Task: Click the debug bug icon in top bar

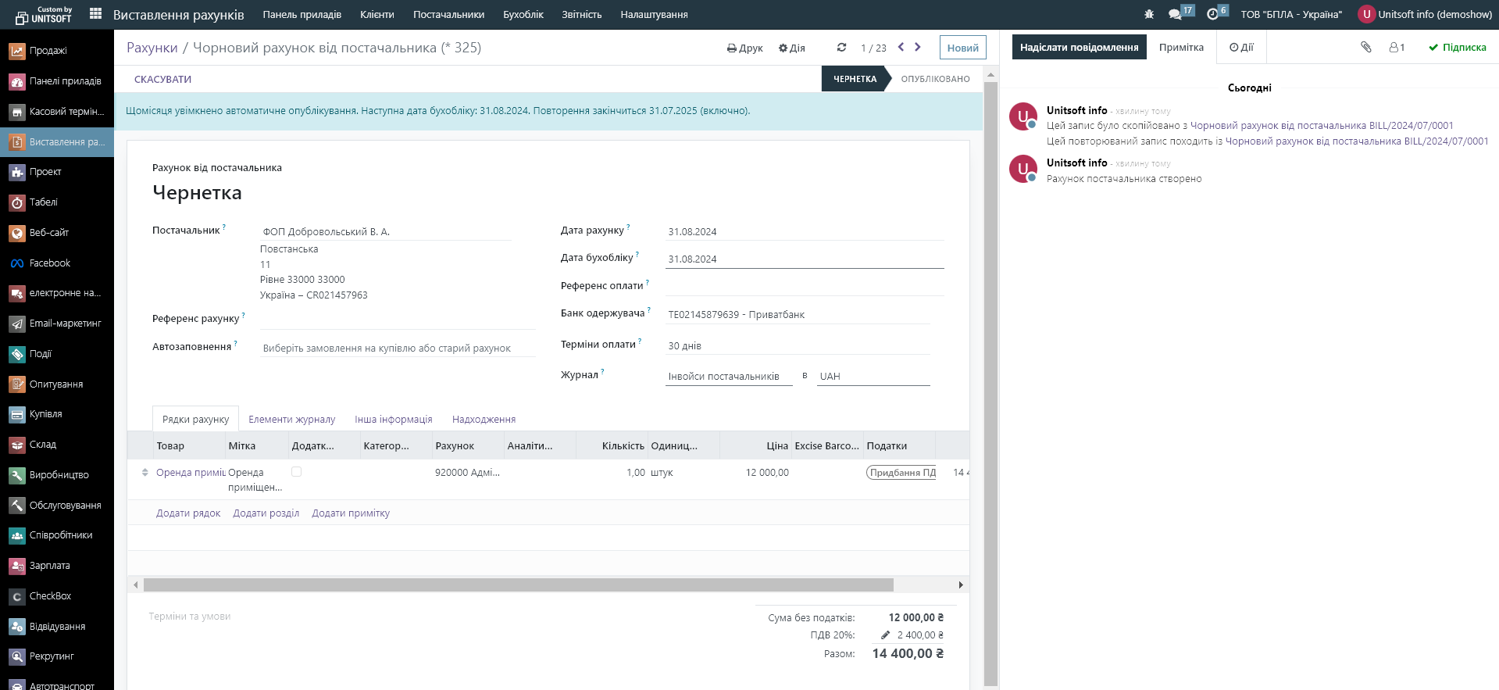Action: [1148, 14]
